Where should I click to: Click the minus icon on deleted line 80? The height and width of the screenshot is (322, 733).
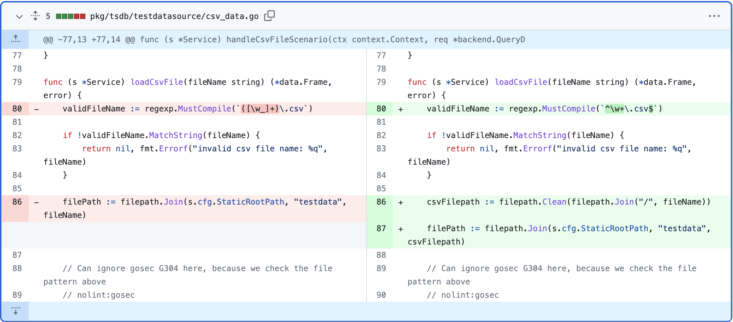(37, 108)
